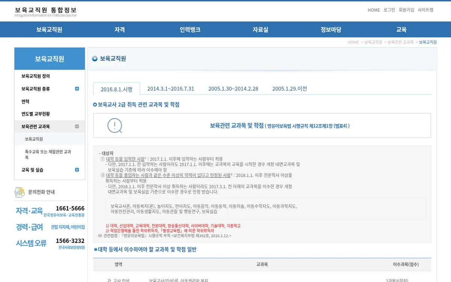Open 연도별 교부현황 in the sidebar
The width and height of the screenshot is (451, 282).
36,114
